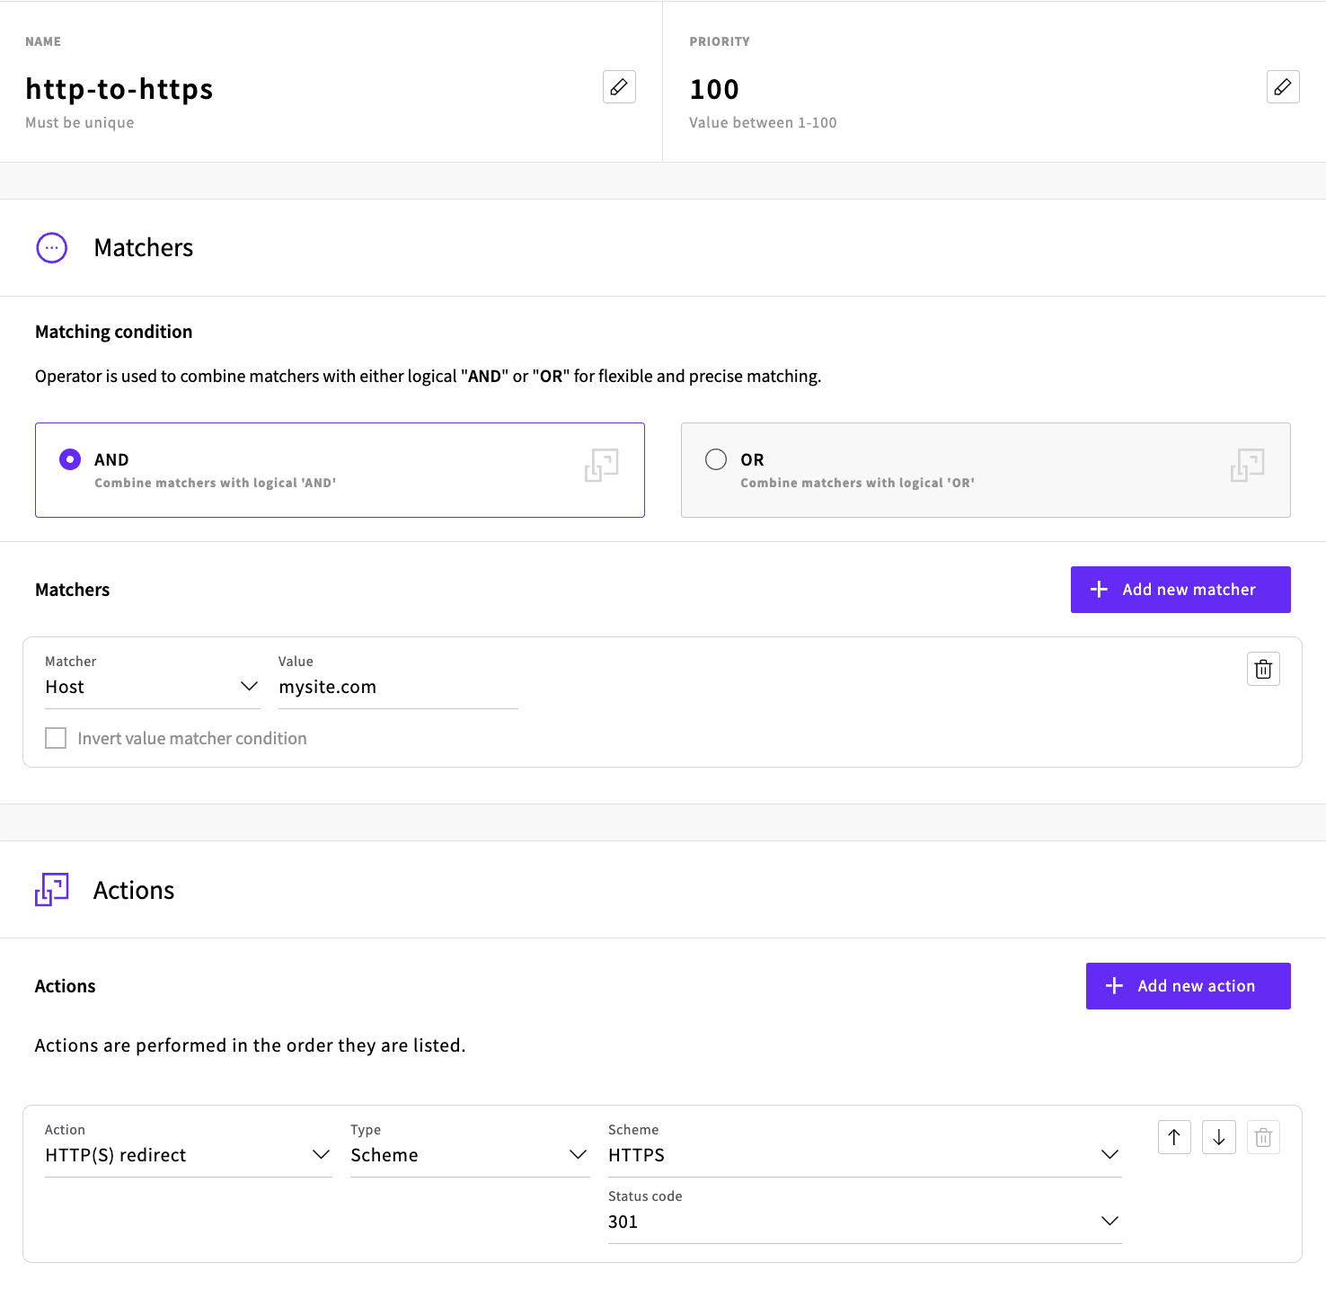1326x1298 pixels.
Task: Expand the Type Scheme dropdown
Action: point(469,1155)
